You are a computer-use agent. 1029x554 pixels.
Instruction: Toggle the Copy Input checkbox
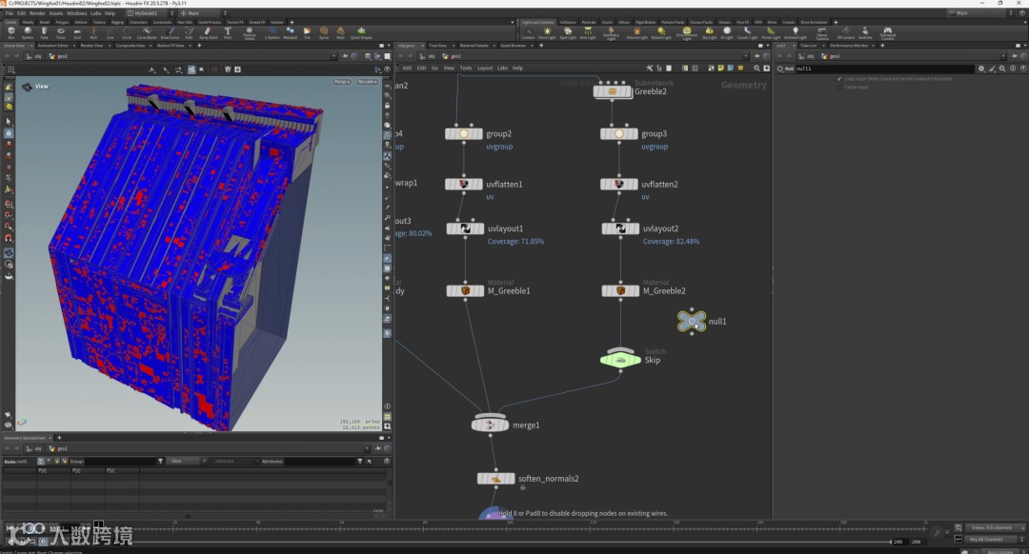point(839,79)
